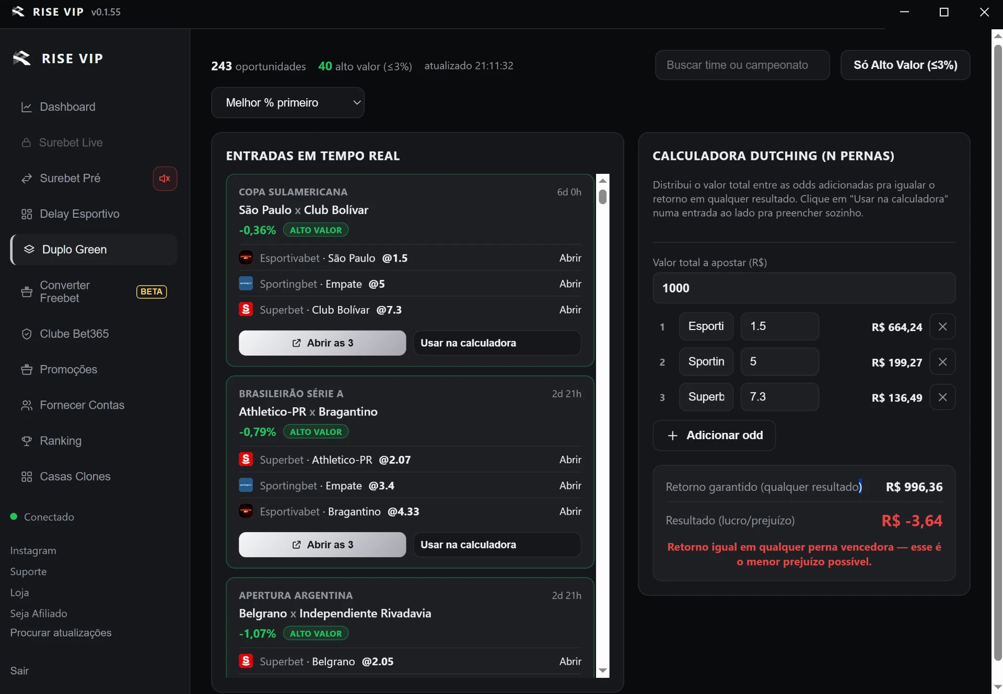This screenshot has height=694, width=1003.
Task: Go to Surebet Live section
Action: pyautogui.click(x=94, y=143)
